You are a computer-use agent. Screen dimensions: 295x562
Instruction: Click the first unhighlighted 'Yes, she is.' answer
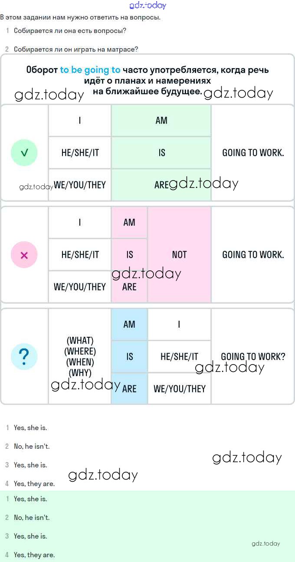30,427
